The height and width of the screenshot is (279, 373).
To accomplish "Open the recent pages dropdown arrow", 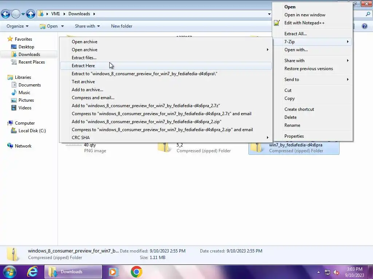I will pos(23,14).
